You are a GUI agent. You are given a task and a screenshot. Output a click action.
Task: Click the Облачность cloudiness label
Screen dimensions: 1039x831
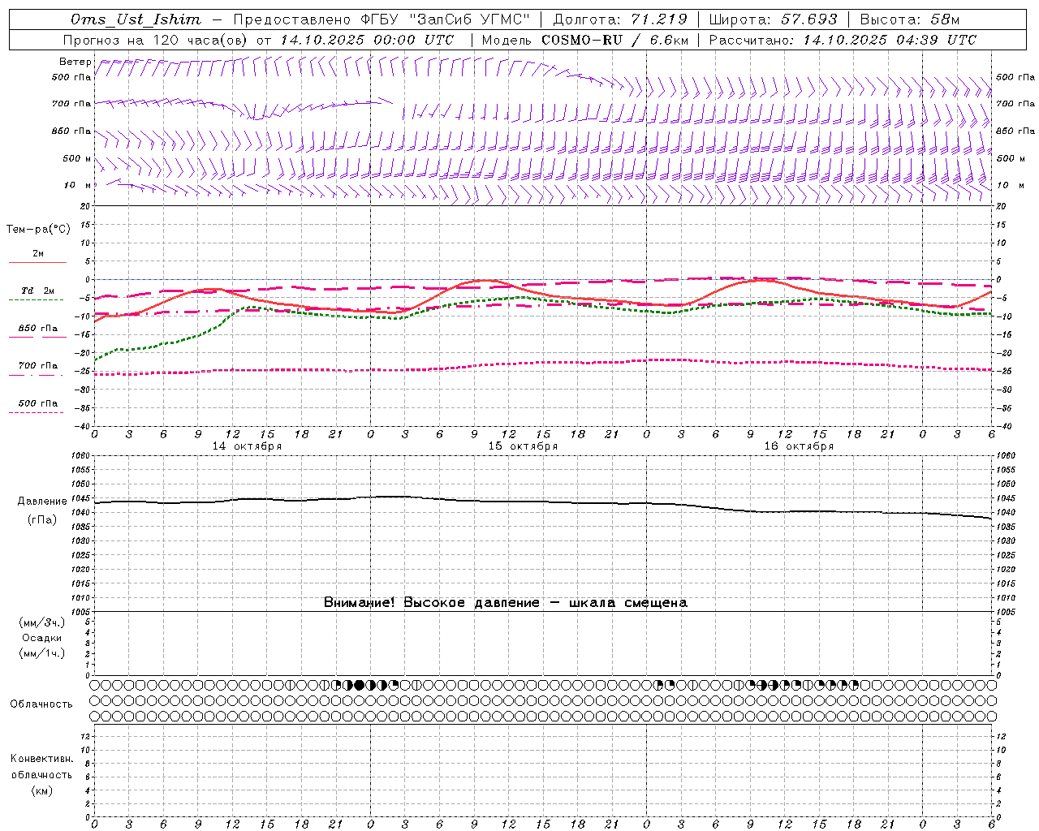[x=41, y=704]
